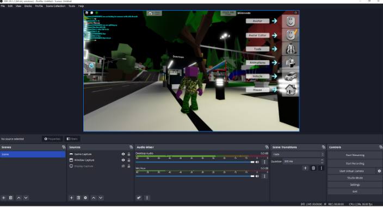
Task: Open the Fade transition dropdown
Action: pyautogui.click(x=298, y=154)
